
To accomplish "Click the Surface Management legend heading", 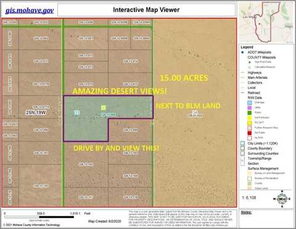I will [263, 169].
